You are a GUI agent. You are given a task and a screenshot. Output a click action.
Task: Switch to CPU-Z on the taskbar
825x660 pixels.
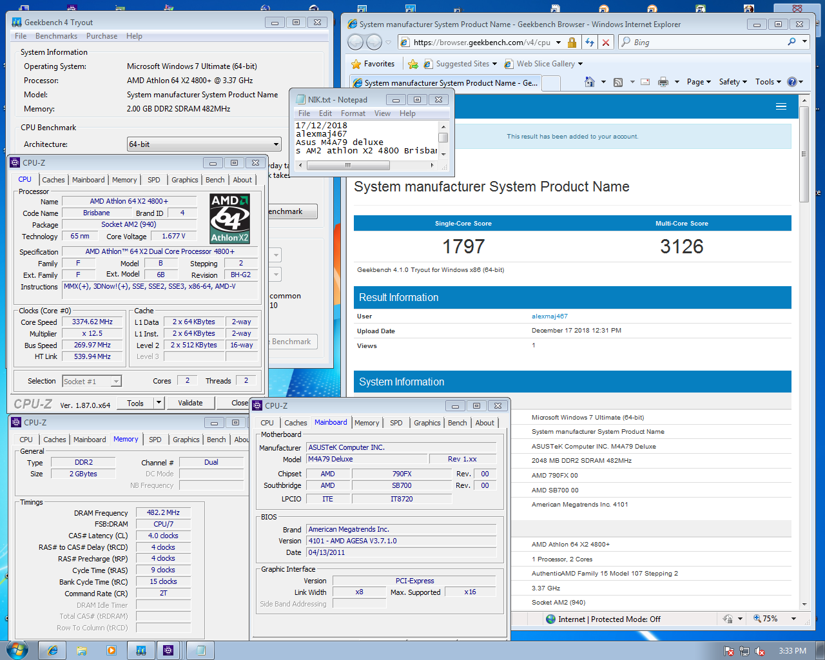[169, 650]
